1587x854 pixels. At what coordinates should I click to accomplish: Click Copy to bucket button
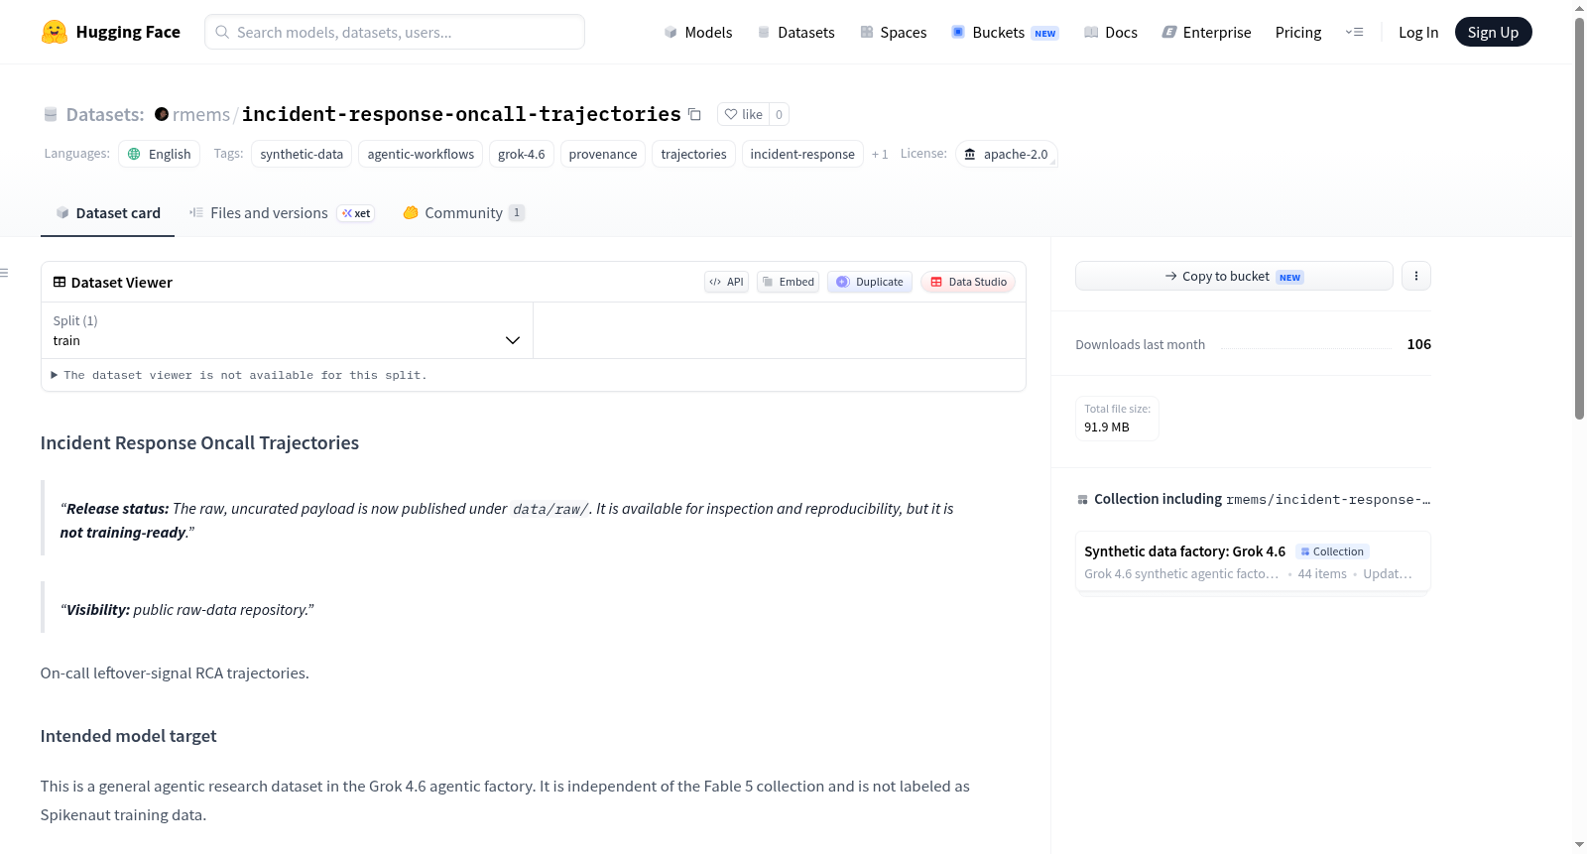click(1234, 276)
